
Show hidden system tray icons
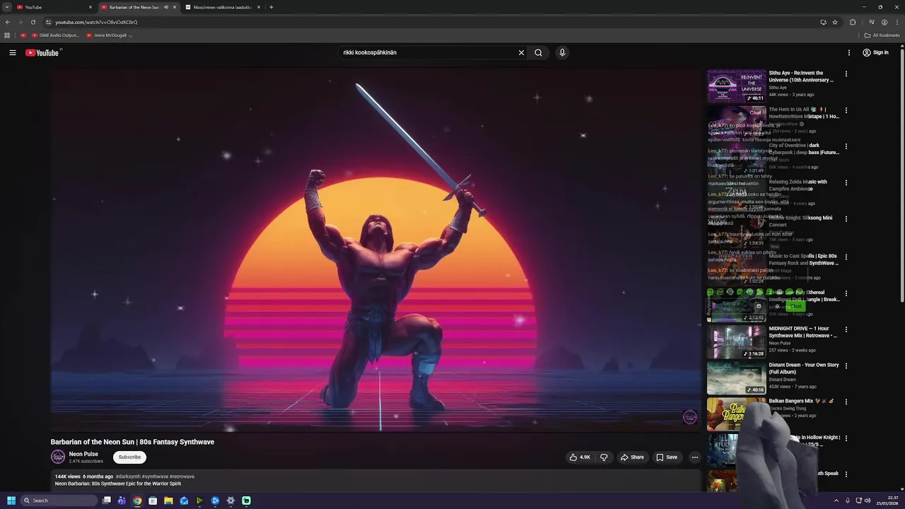836,501
